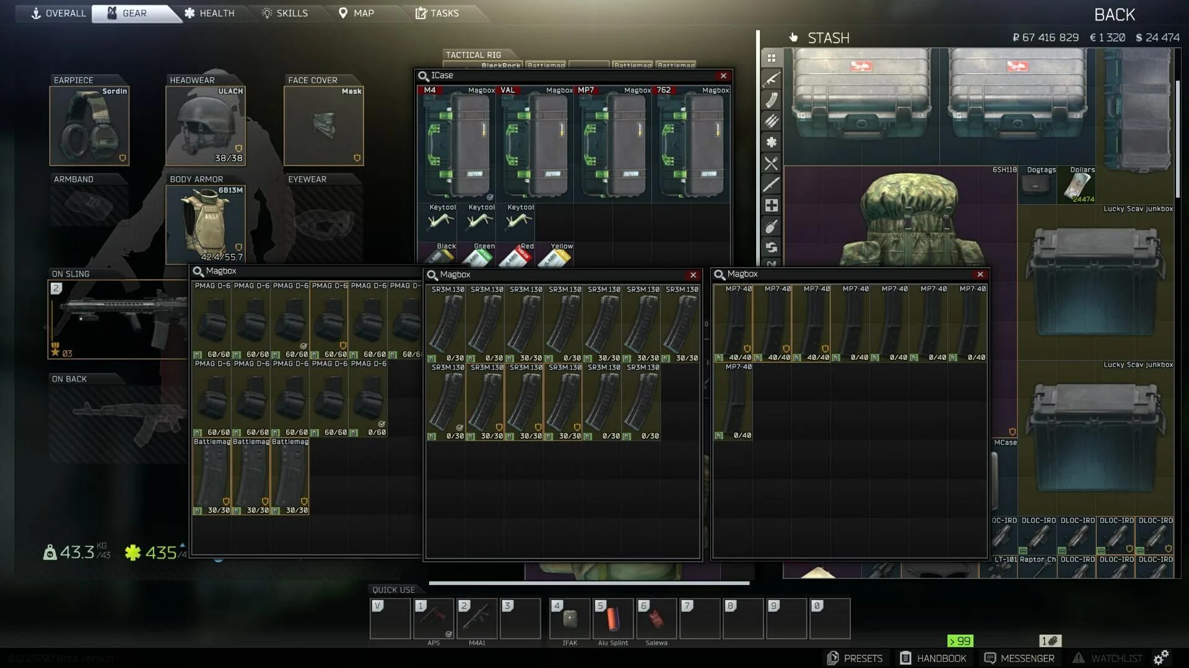Viewport: 1189px width, 668px height.
Task: Open the Map tab
Action: point(357,13)
